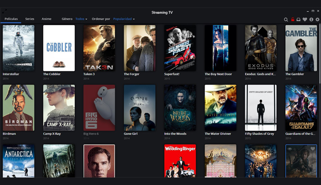Image resolution: width=321 pixels, height=185 pixels.
Task: Open favorites via the toolbar heart icon
Action: click(305, 19)
